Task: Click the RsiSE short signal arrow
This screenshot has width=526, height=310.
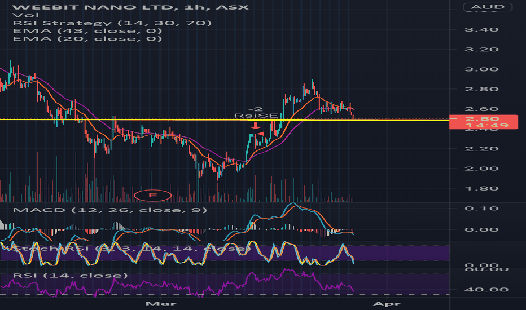Action: pyautogui.click(x=256, y=126)
